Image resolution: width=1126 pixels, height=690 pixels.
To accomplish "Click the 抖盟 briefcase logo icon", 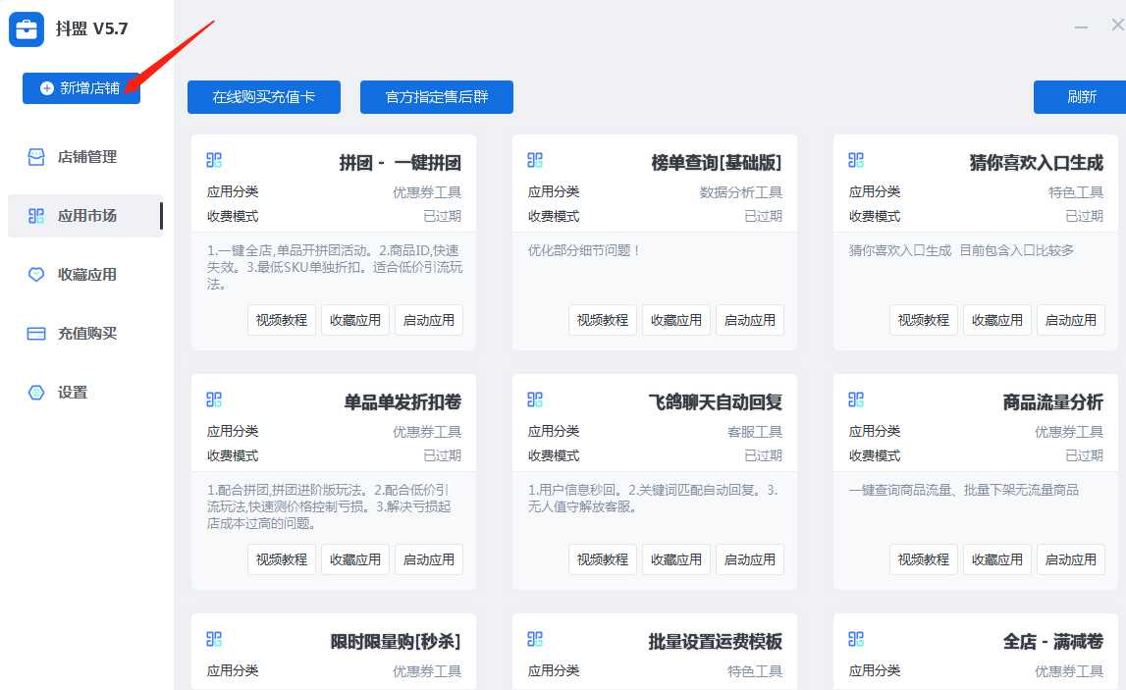I will pyautogui.click(x=27, y=29).
